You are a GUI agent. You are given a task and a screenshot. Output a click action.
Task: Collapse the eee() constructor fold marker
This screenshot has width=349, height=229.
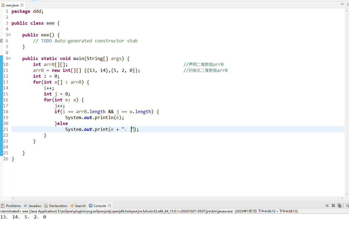[x=10, y=35]
